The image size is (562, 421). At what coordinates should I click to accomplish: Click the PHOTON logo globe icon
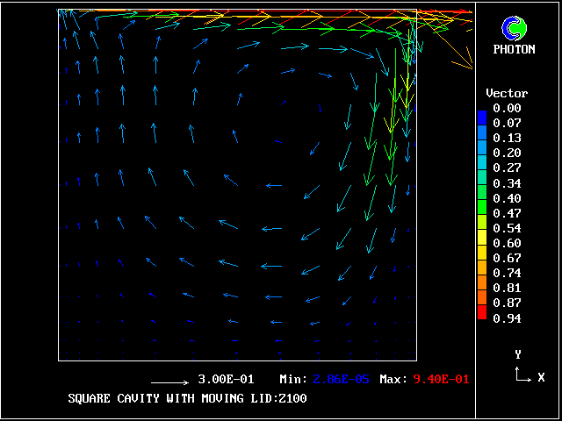(x=518, y=28)
